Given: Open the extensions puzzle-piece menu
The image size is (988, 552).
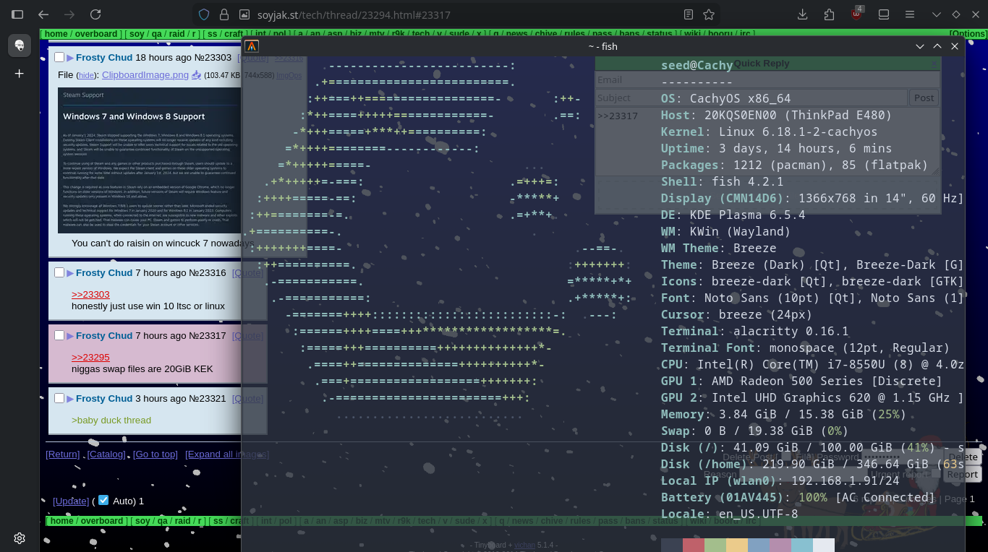Looking at the screenshot, I should tap(829, 14).
